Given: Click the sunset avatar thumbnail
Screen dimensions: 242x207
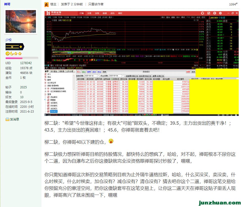Looking at the screenshot, I should coord(21,21).
